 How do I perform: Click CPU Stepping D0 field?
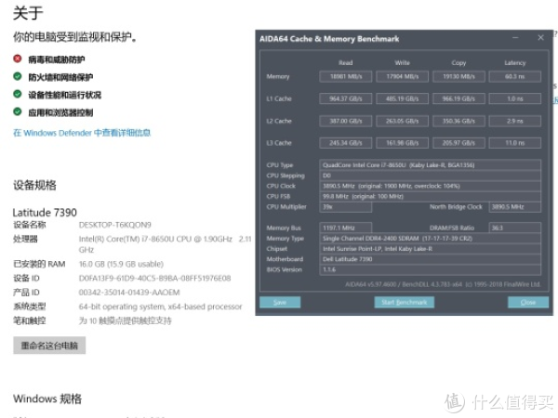click(x=431, y=176)
